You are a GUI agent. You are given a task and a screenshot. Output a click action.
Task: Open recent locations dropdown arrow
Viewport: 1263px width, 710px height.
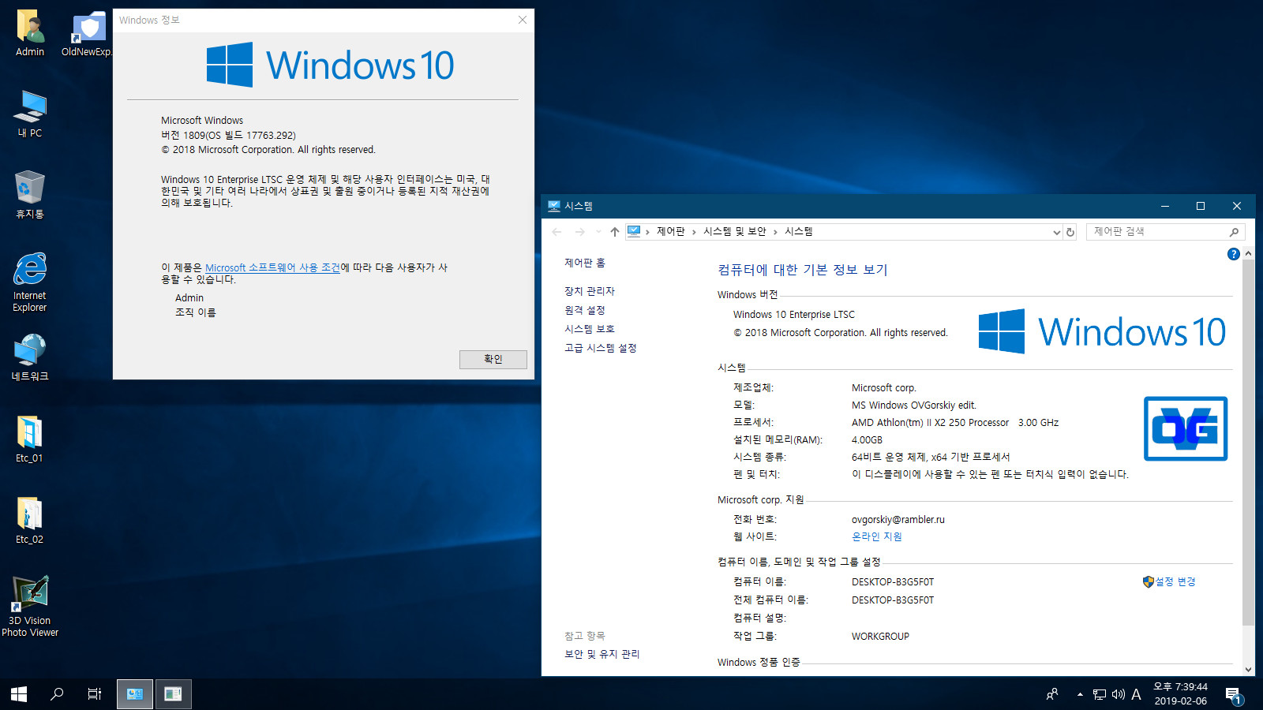(x=598, y=232)
